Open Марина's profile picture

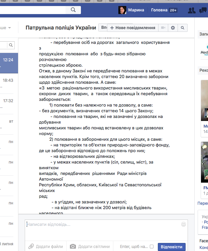coord(122,10)
